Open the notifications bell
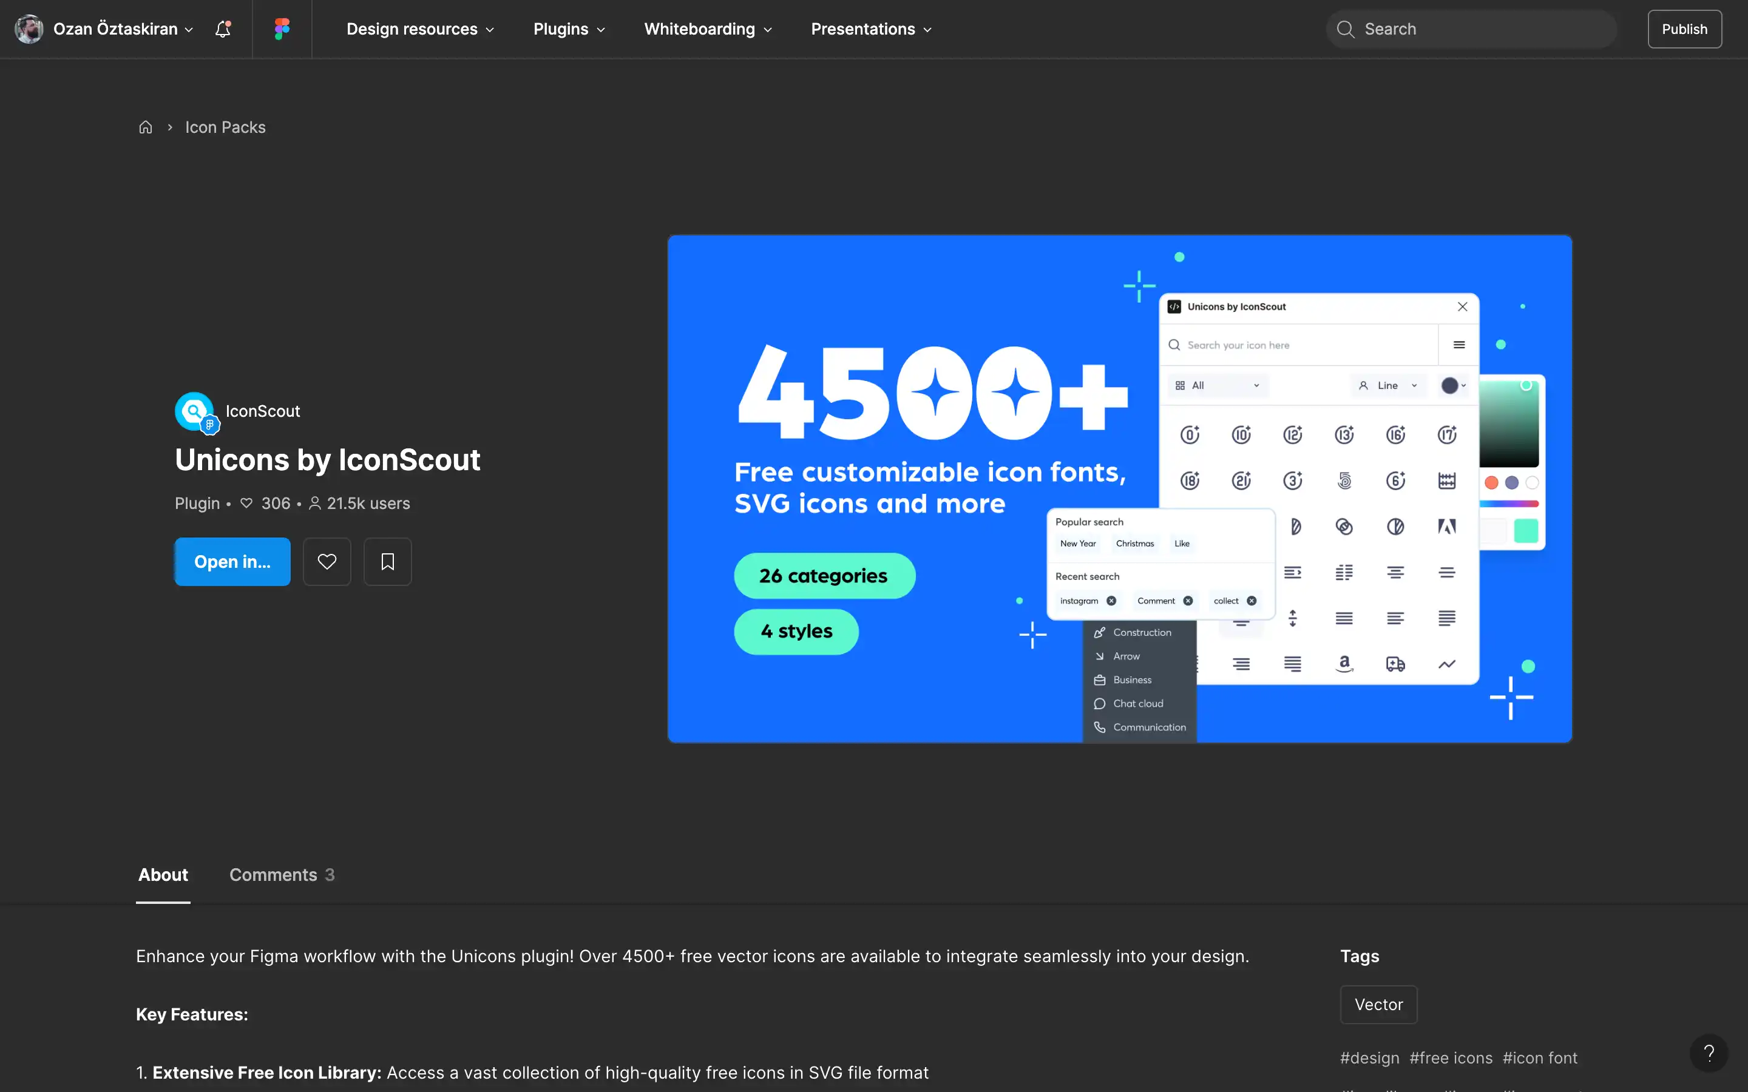The image size is (1748, 1092). pos(223,29)
